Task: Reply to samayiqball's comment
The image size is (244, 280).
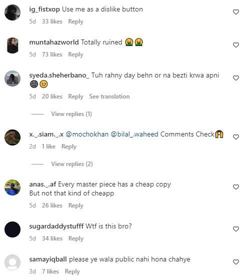Action: (72, 271)
